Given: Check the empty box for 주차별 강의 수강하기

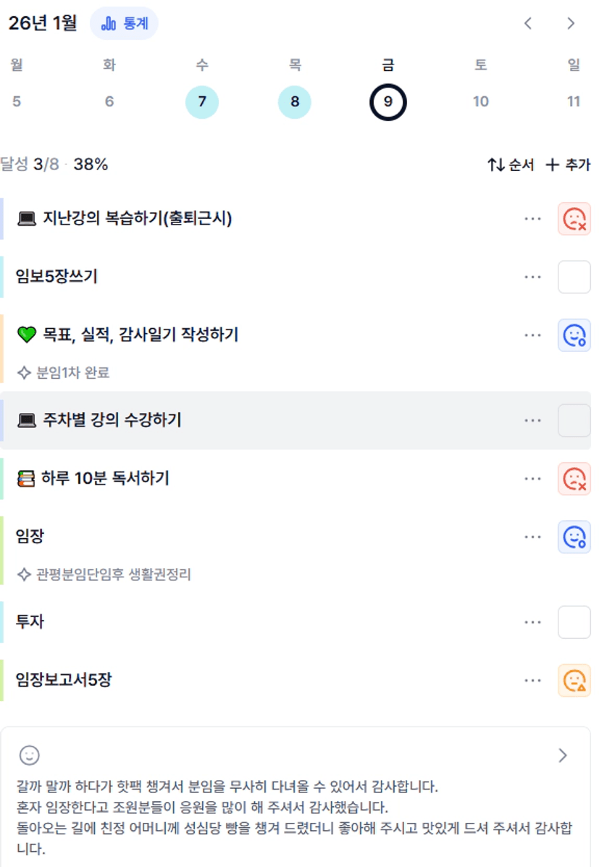Looking at the screenshot, I should click(574, 420).
